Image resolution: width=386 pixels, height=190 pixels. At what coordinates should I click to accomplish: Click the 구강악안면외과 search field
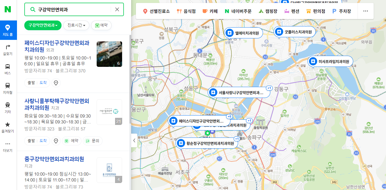click(x=74, y=9)
